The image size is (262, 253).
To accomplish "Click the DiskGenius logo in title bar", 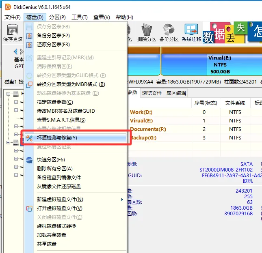I will click(x=8, y=7).
